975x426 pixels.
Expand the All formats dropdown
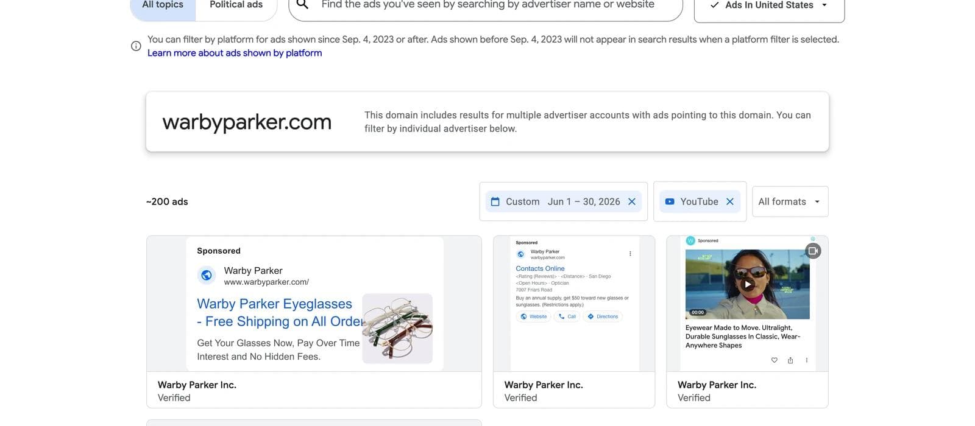pos(790,201)
